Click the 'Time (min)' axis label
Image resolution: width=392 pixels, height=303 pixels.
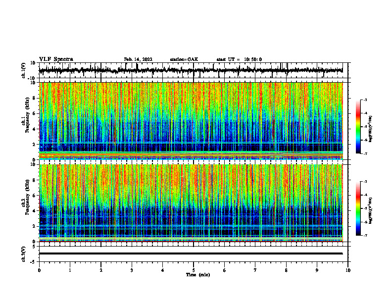point(198,275)
